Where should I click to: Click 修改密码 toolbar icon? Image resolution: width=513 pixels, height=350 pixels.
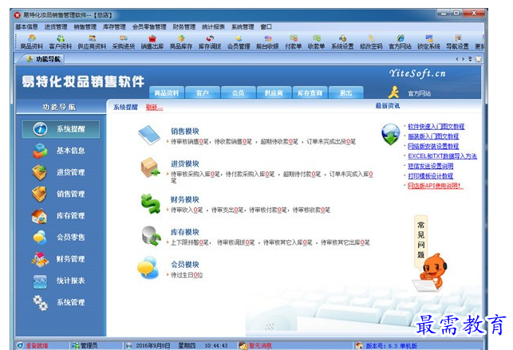point(371,42)
